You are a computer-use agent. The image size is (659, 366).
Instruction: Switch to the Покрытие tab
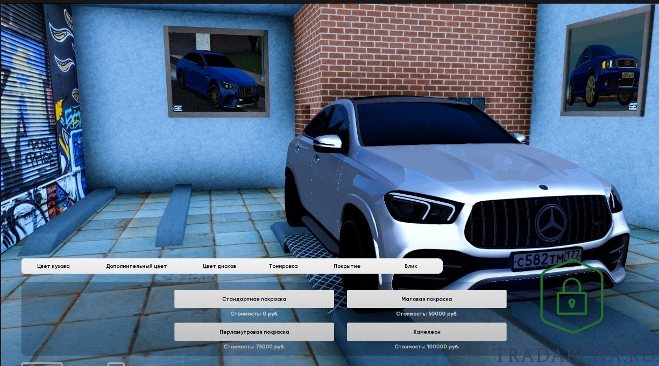click(347, 266)
